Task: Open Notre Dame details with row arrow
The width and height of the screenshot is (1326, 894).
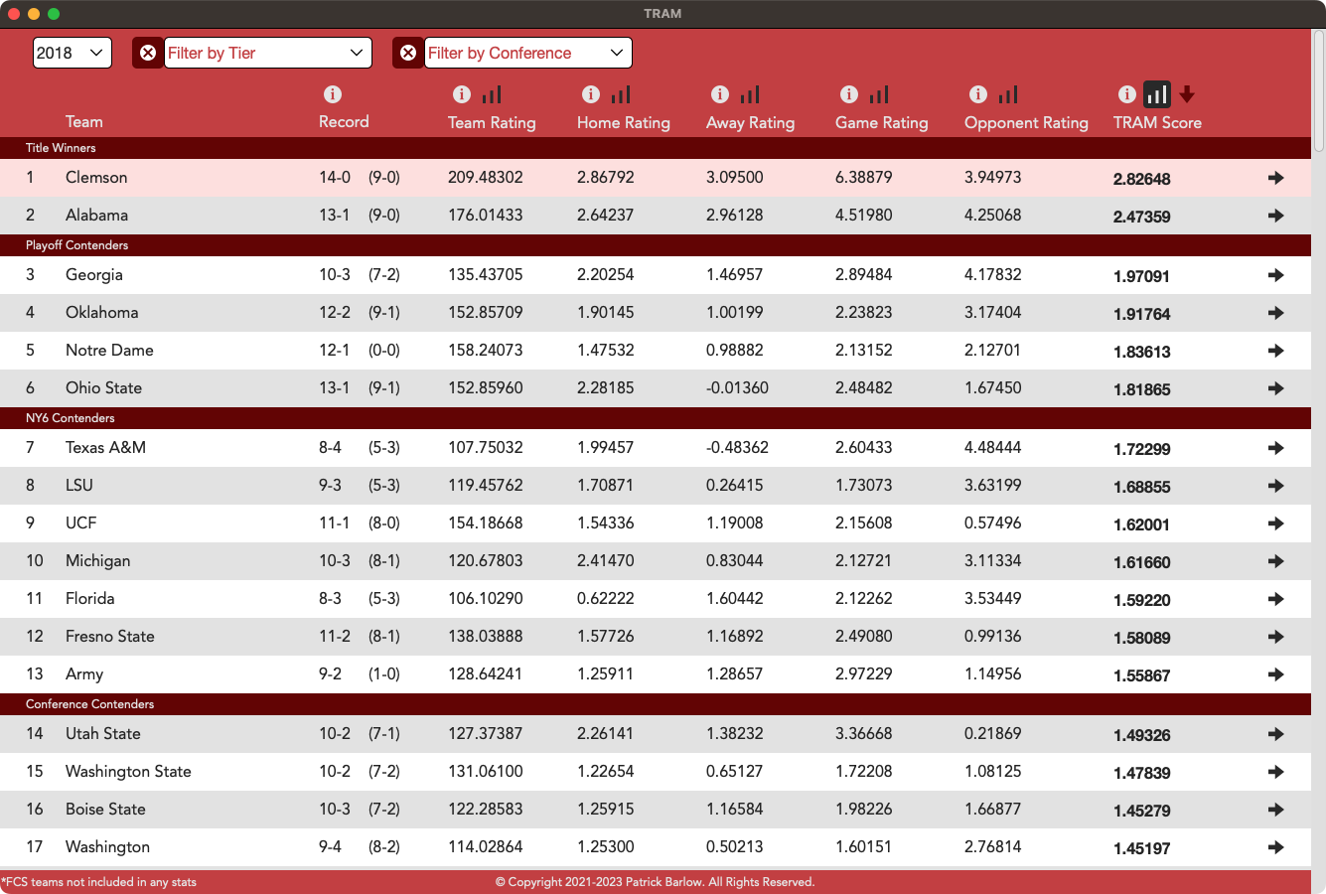Action: coord(1276,351)
